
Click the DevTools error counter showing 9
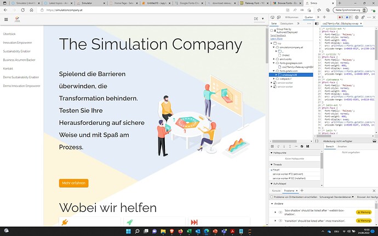coord(341,18)
